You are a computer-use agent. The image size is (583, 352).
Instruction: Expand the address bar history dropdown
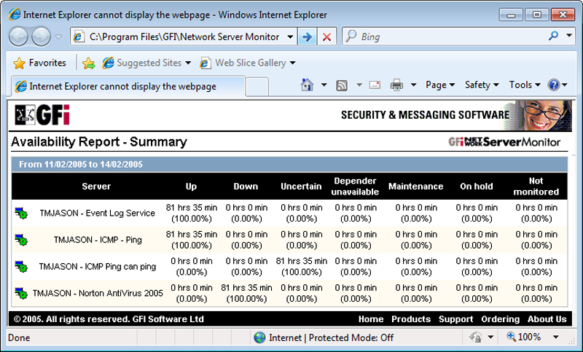click(290, 36)
